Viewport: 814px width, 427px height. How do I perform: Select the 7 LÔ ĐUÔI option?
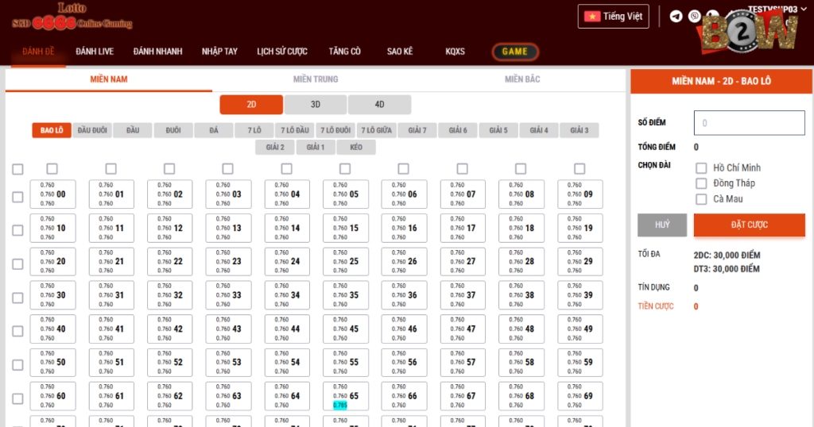click(335, 130)
